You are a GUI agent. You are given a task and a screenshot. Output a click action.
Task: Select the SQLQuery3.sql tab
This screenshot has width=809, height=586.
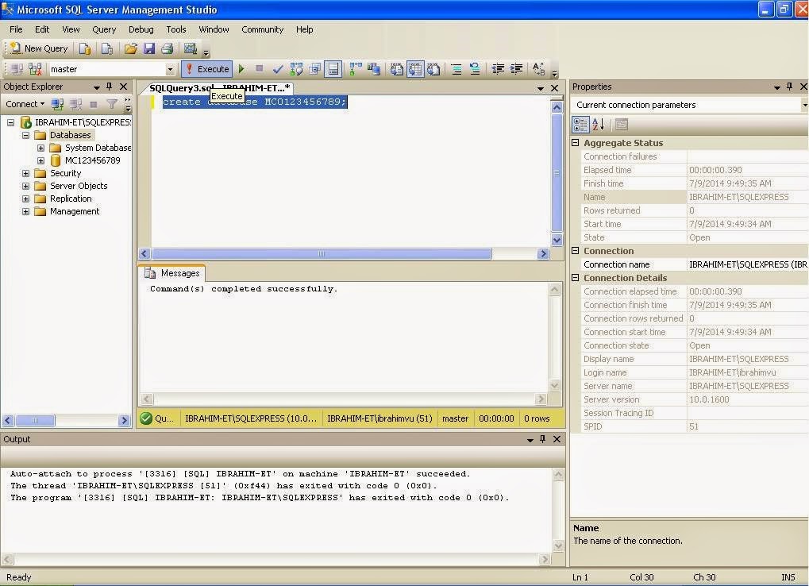219,87
